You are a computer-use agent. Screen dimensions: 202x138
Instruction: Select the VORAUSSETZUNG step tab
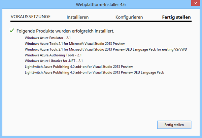31,16
